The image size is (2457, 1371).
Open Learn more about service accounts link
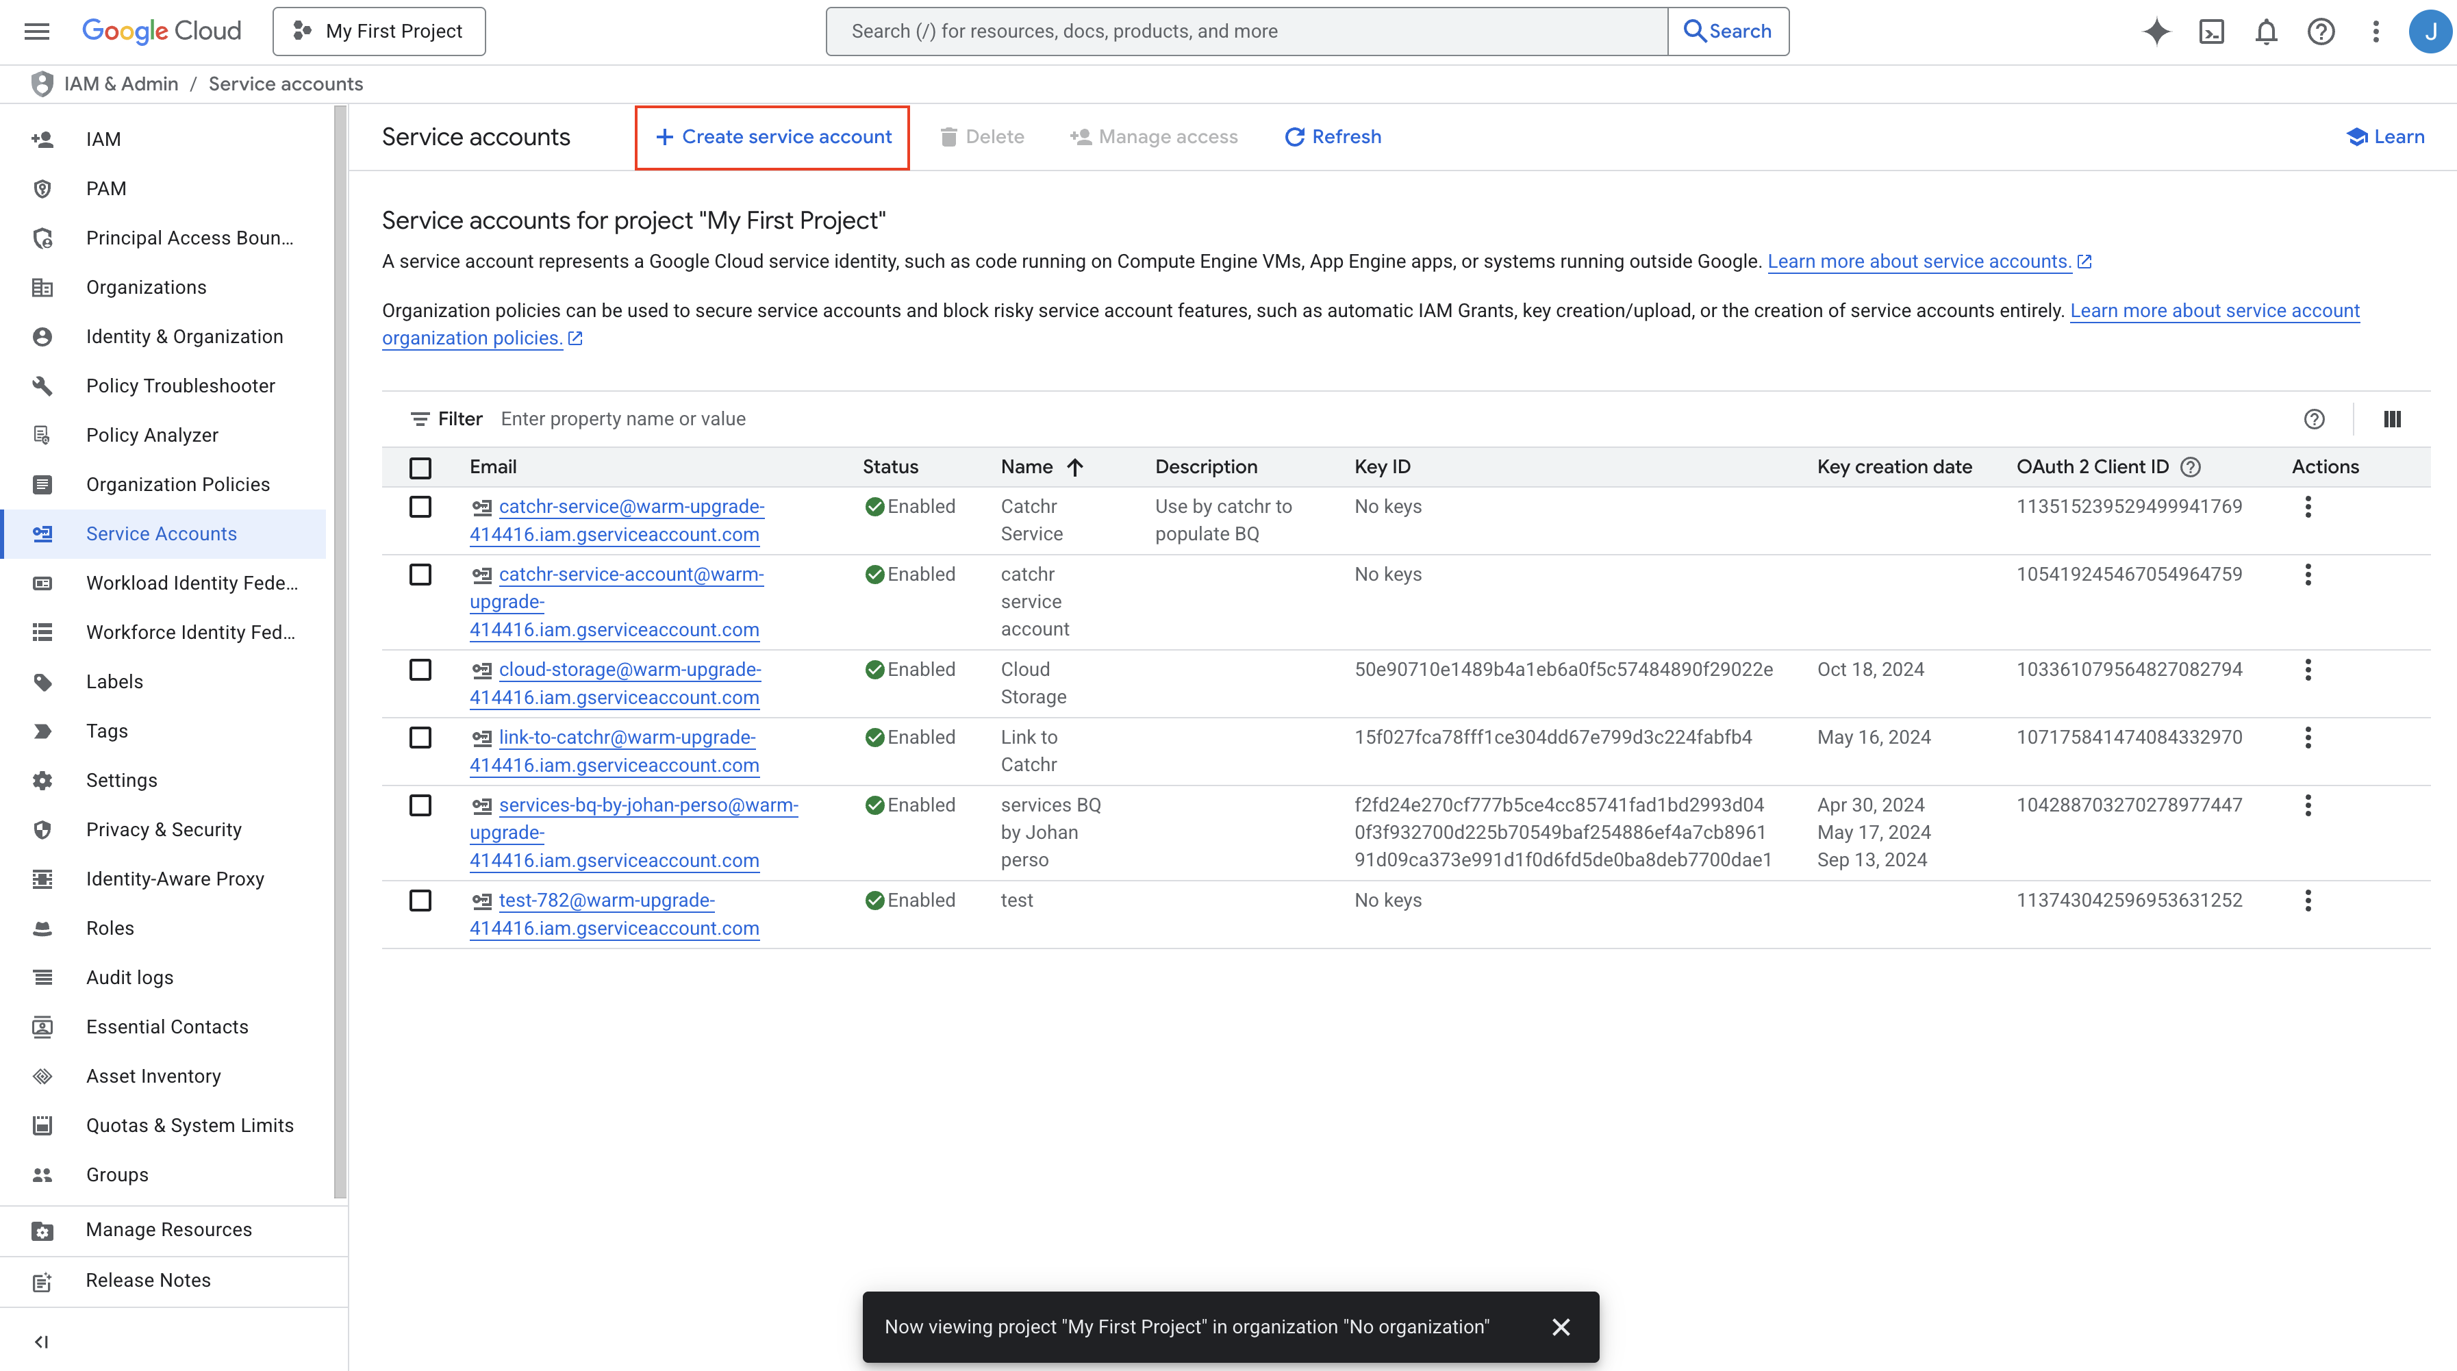1919,262
